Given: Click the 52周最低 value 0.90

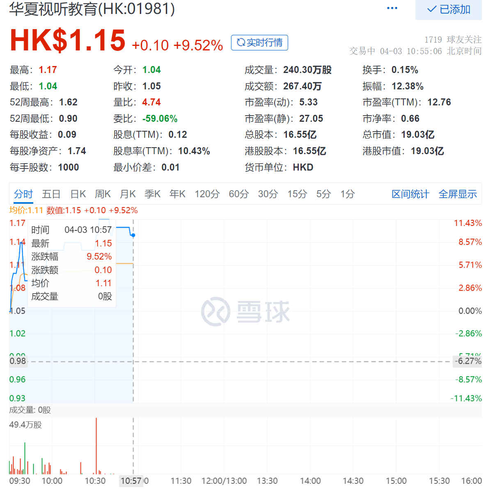Looking at the screenshot, I should (x=68, y=118).
